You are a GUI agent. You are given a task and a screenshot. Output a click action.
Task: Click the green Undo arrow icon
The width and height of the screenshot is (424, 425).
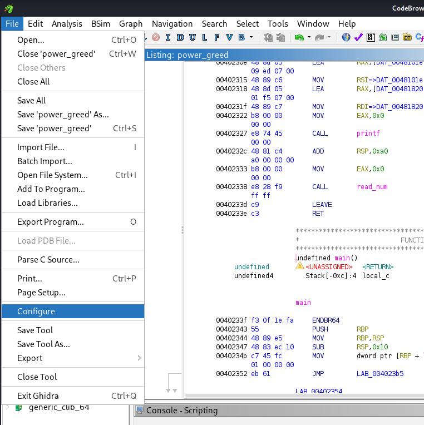[x=299, y=37]
